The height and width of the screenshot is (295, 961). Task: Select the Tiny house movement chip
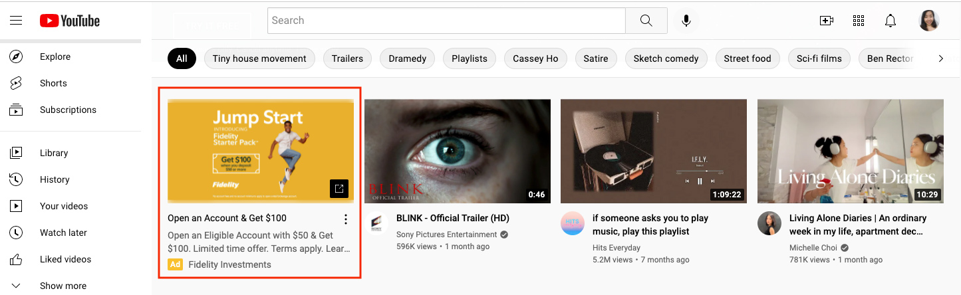pyautogui.click(x=259, y=58)
